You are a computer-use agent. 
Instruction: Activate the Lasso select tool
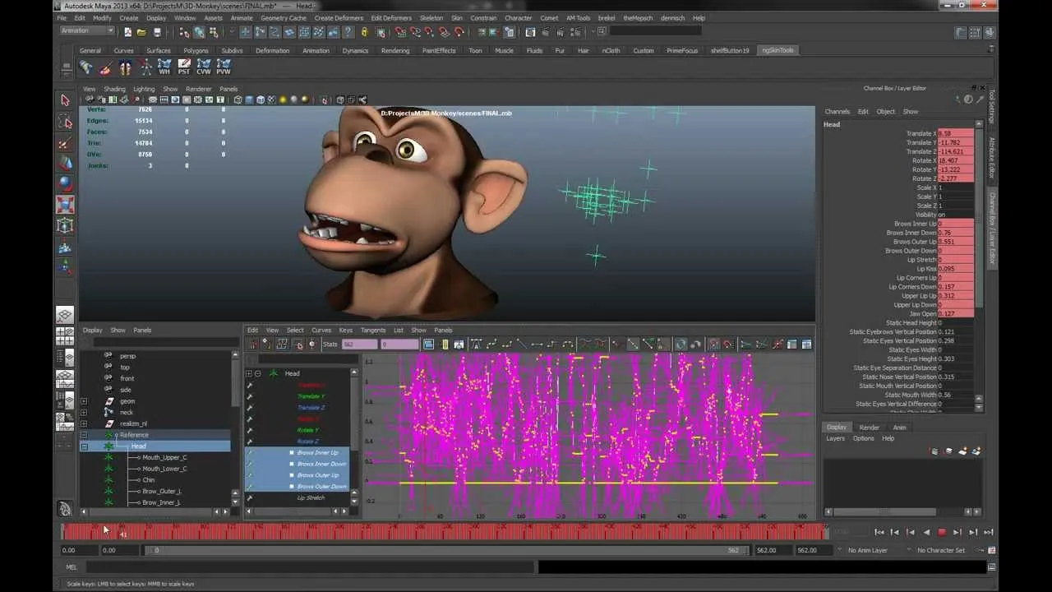point(65,122)
